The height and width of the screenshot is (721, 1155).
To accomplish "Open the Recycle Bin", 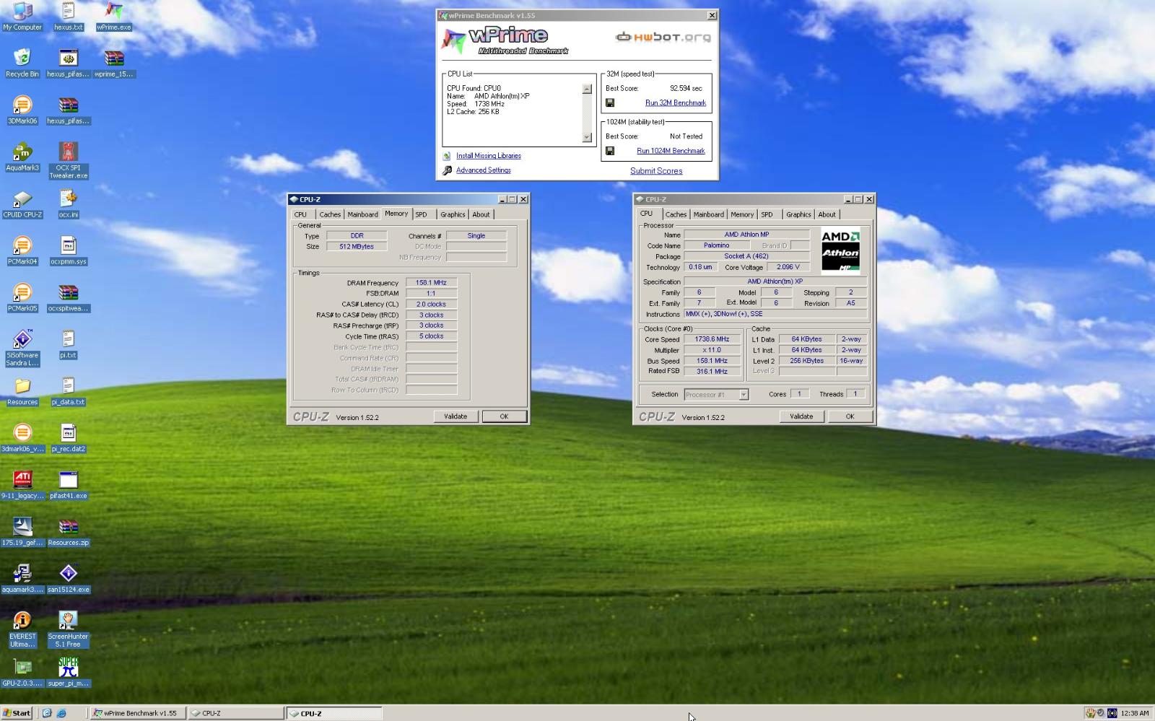I will 22,63.
